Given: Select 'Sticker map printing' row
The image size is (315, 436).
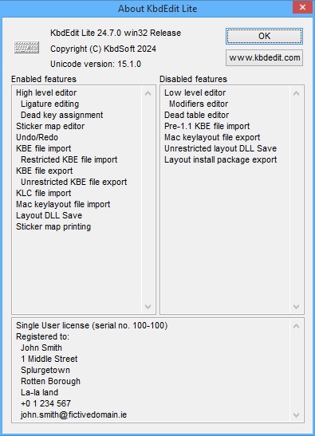Looking at the screenshot, I should tap(53, 226).
